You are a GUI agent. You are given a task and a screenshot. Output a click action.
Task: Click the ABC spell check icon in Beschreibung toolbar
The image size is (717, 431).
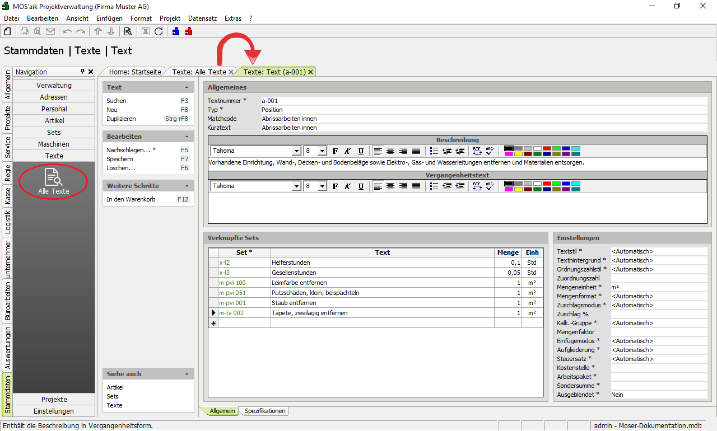click(x=490, y=151)
